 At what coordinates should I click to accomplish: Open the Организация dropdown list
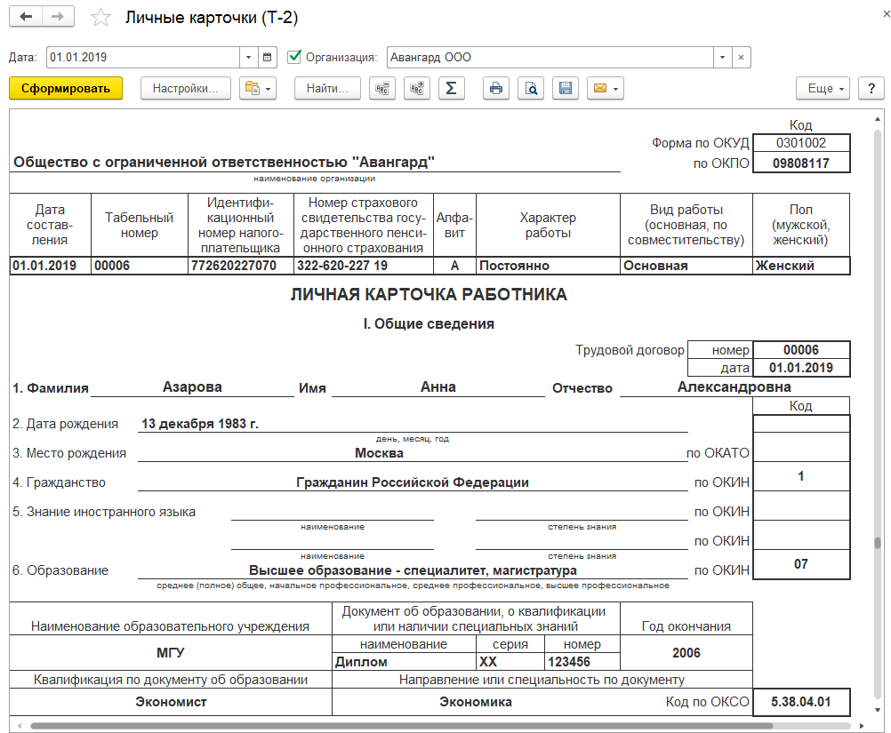[723, 57]
